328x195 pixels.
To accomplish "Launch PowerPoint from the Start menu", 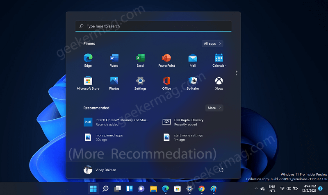I will pyautogui.click(x=166, y=60).
